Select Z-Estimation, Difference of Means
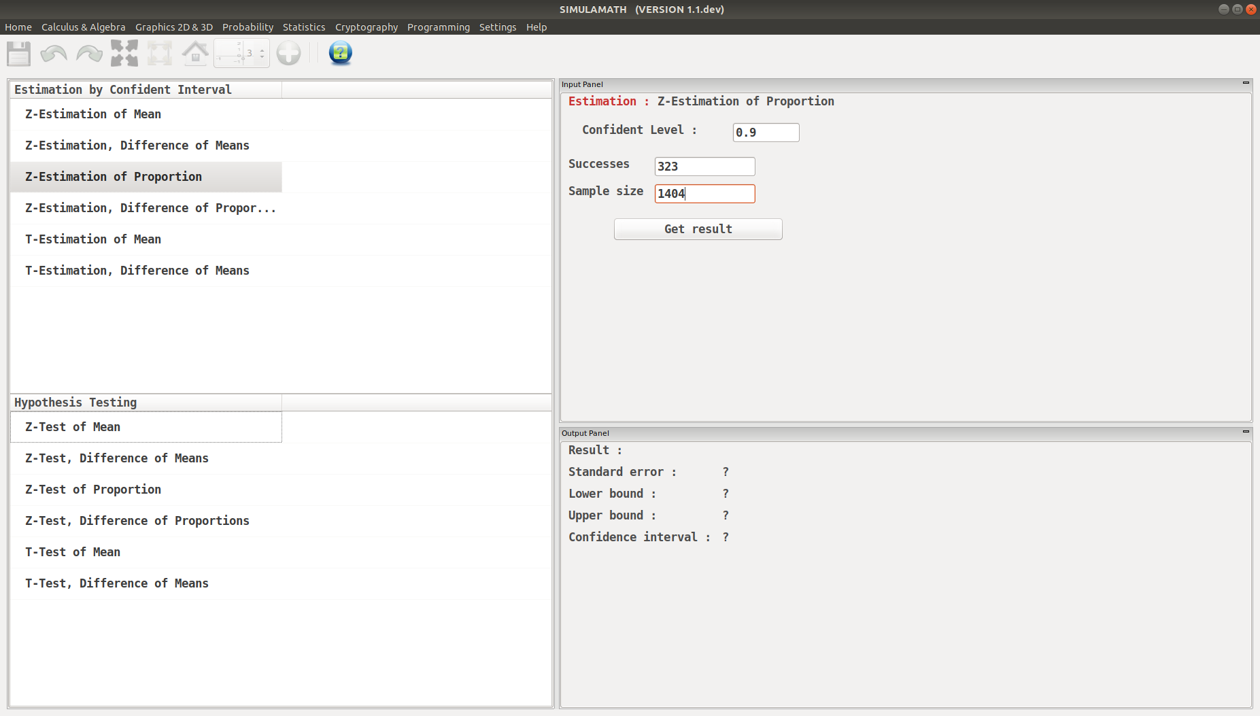Viewport: 1260px width, 716px height. (146, 146)
